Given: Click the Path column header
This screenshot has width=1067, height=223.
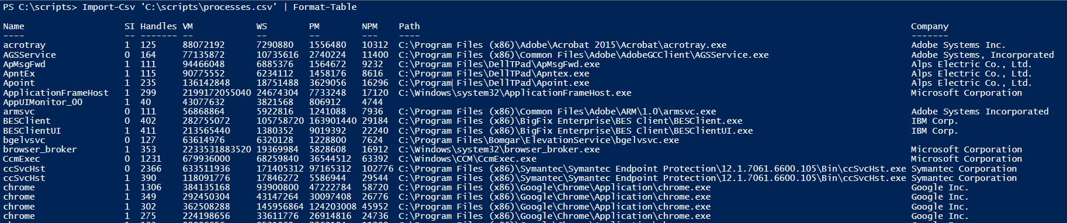Looking at the screenshot, I should coord(410,26).
